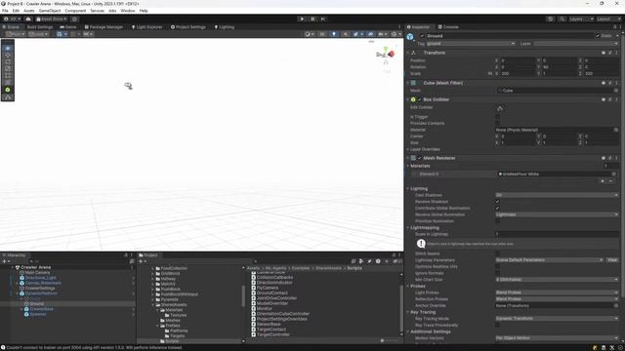Viewport: 625px width, 351px height.
Task: Toggle the Static checkbox
Action: [x=598, y=36]
